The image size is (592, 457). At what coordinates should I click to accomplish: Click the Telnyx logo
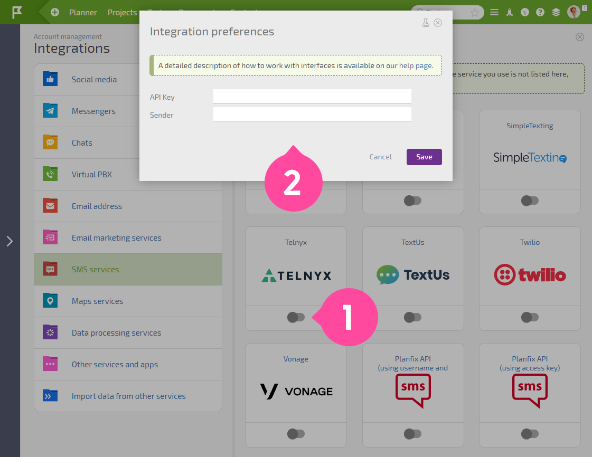point(296,275)
